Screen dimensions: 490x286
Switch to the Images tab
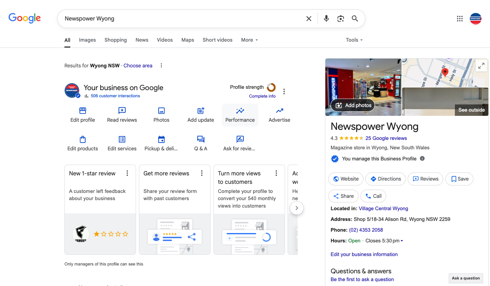pyautogui.click(x=87, y=40)
